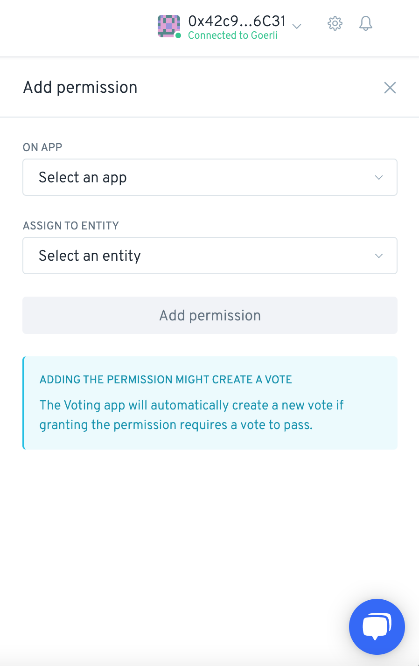Open the blue chat support bubble

(377, 627)
